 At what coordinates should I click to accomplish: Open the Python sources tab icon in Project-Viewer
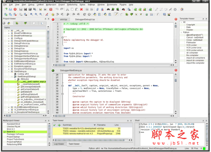tap(9, 23)
